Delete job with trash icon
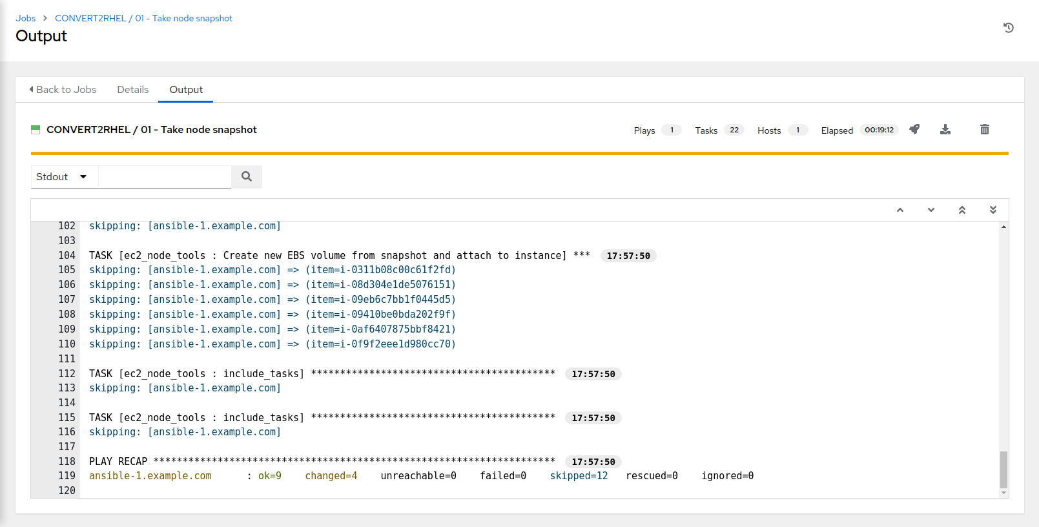The image size is (1039, 527). pyautogui.click(x=985, y=129)
